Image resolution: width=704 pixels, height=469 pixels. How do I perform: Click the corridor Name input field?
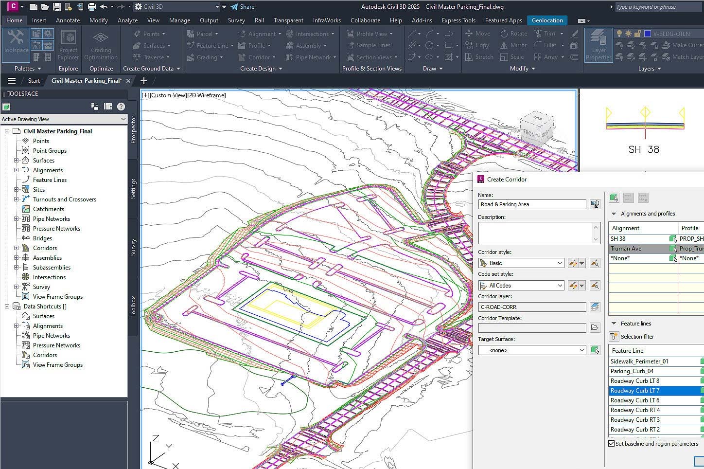pyautogui.click(x=532, y=204)
